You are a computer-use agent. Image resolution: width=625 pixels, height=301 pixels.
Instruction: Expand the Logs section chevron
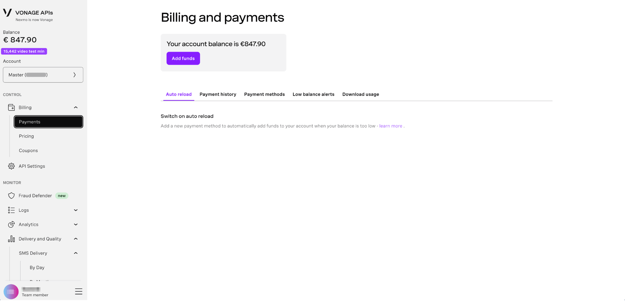(x=76, y=210)
